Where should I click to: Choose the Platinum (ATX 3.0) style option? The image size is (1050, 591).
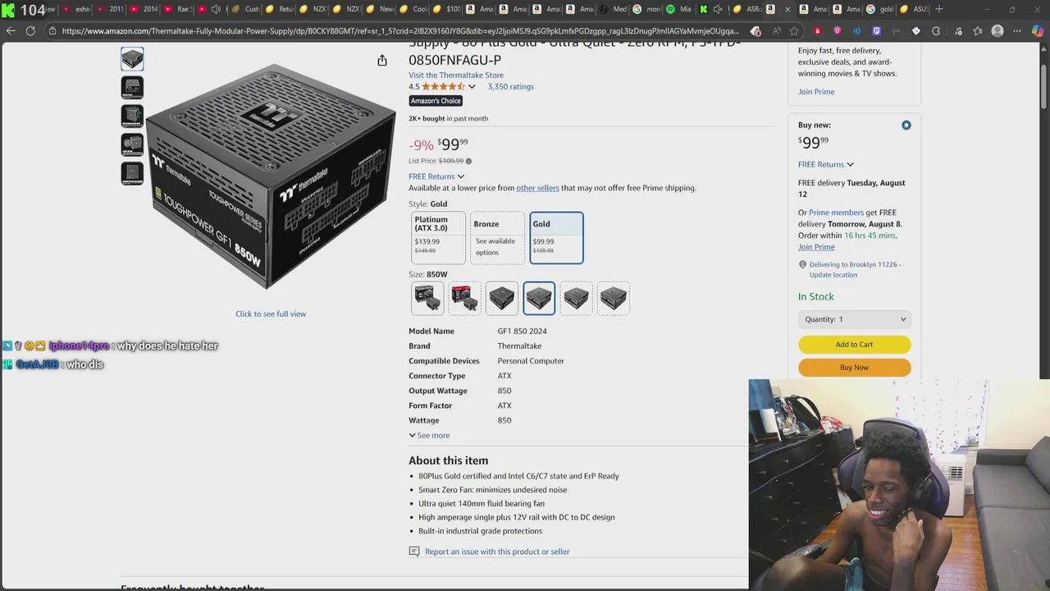(438, 238)
